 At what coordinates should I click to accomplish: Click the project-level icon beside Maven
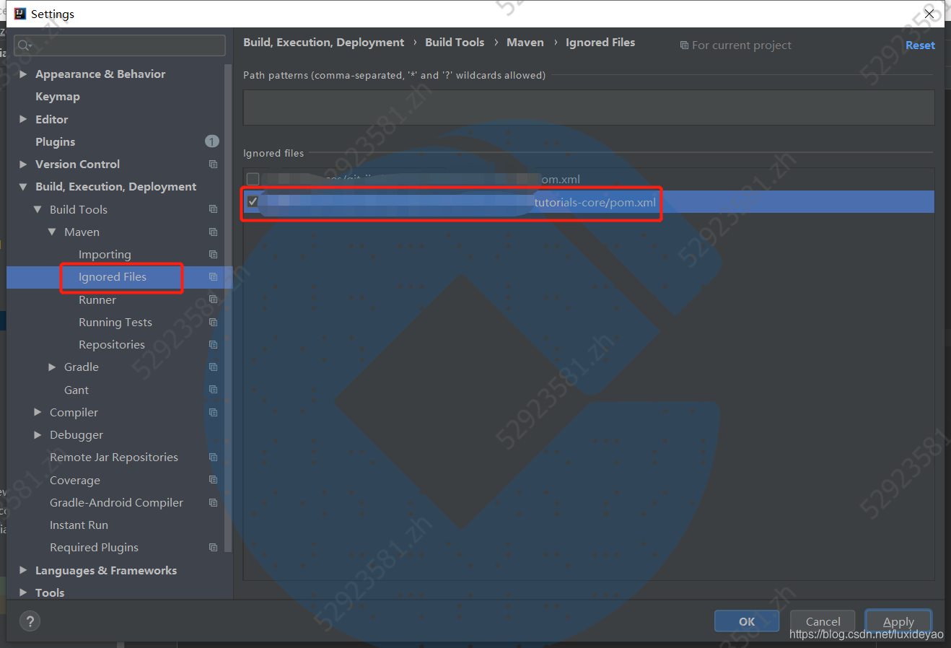tap(213, 232)
